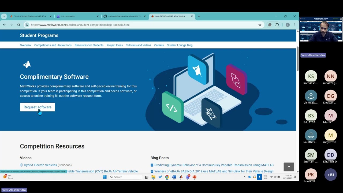Click the MATLAB logo above Complimentary Software
The height and width of the screenshot is (193, 343).
(27, 64)
